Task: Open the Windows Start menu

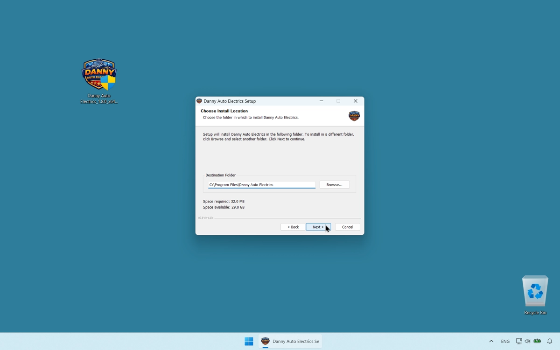Action: click(249, 341)
